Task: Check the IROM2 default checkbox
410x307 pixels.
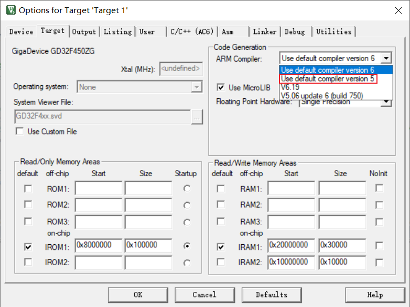Action: (28, 262)
